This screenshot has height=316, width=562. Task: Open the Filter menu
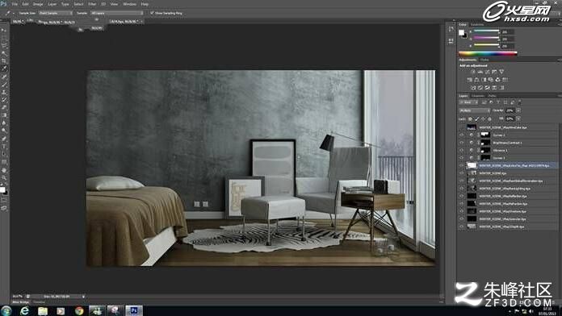click(x=92, y=4)
